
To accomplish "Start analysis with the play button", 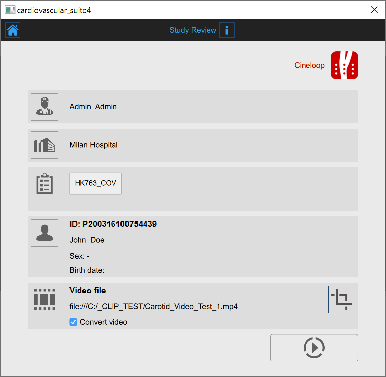I will (314, 348).
